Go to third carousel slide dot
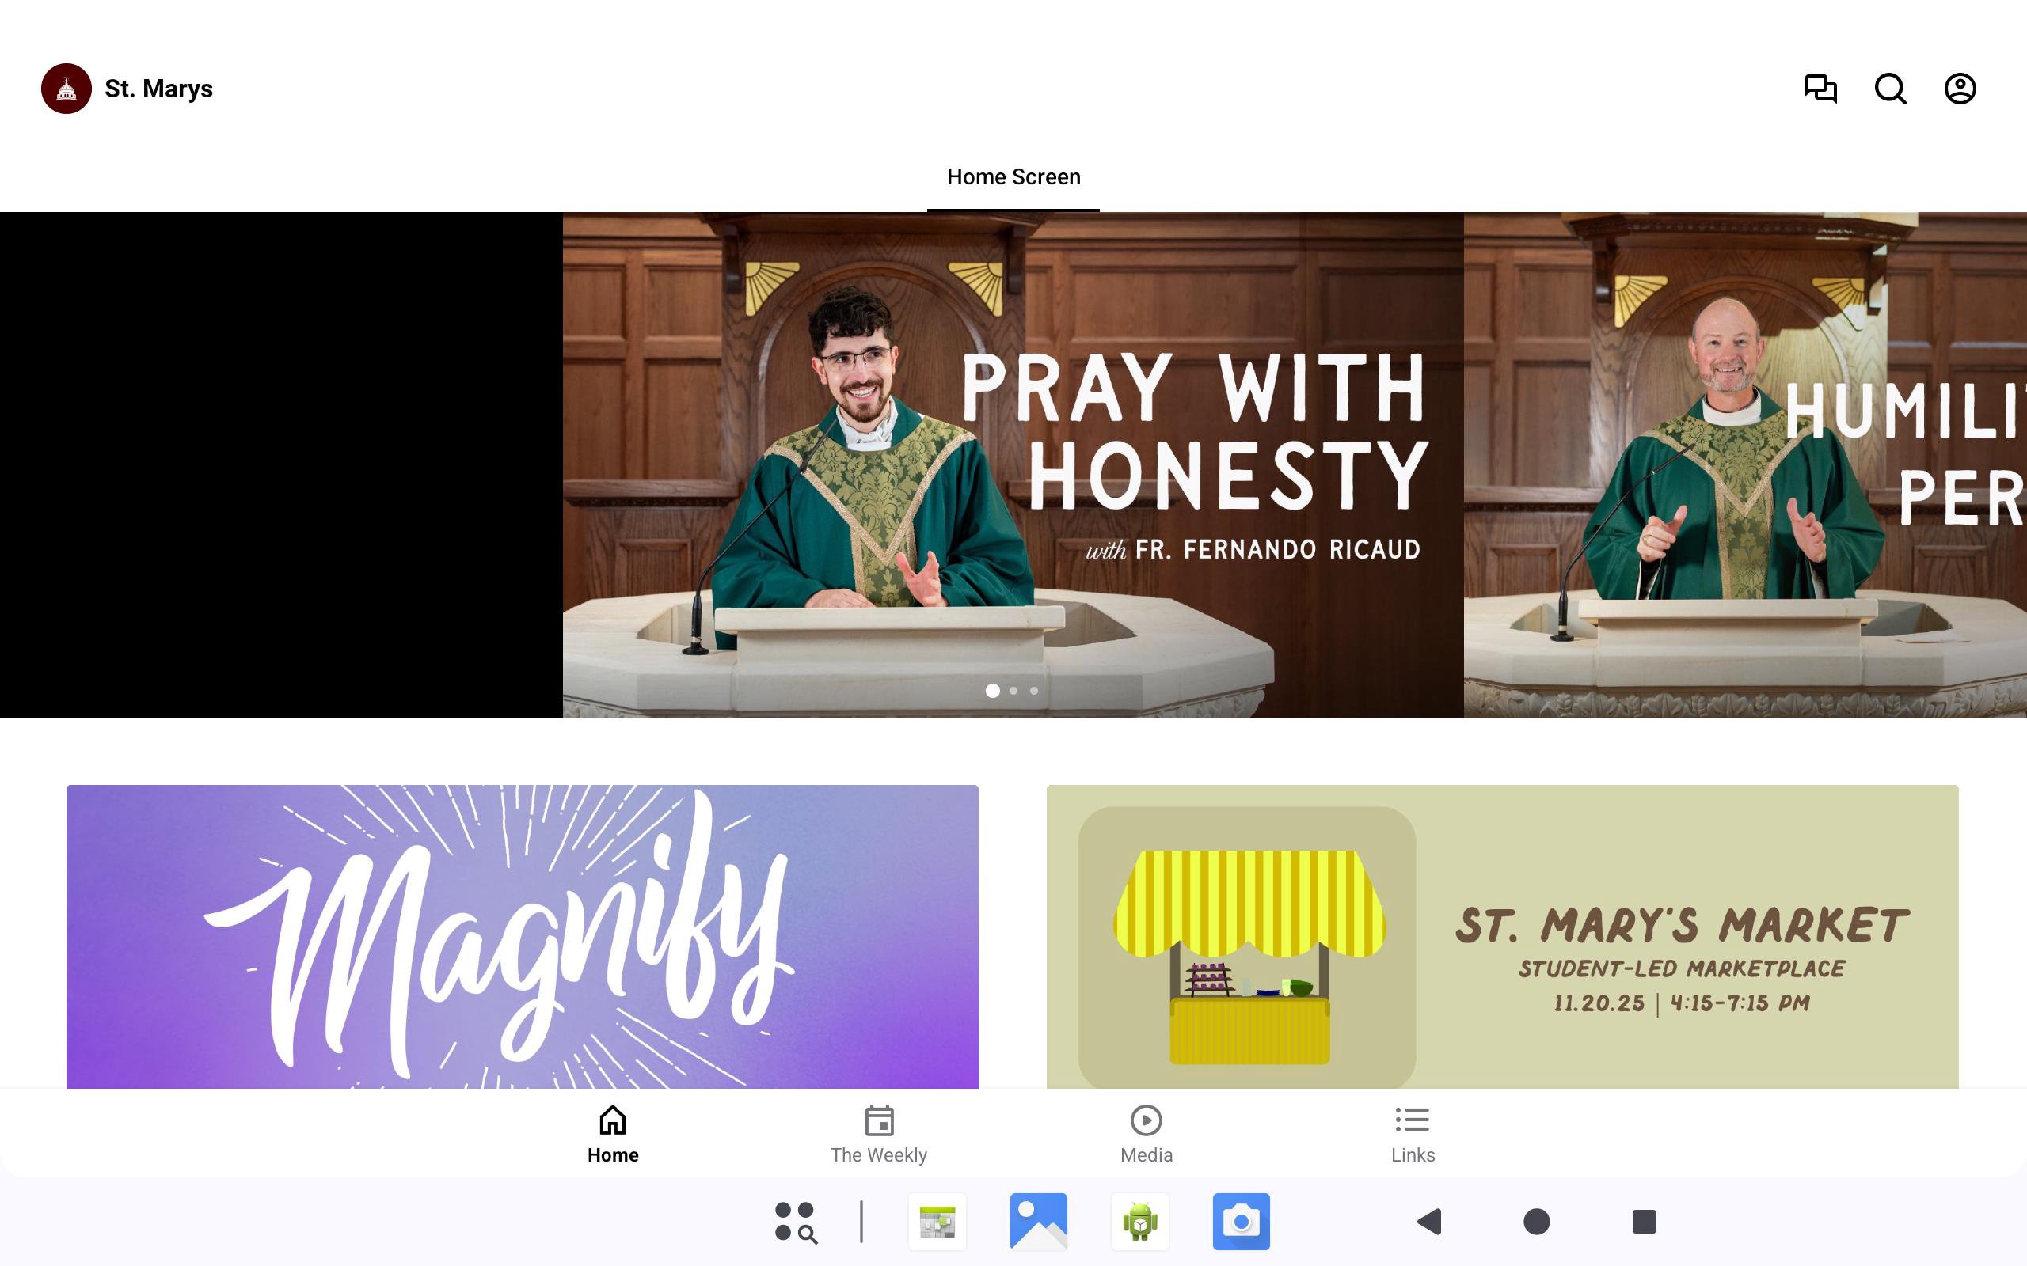This screenshot has width=2027, height=1266. (x=1034, y=691)
